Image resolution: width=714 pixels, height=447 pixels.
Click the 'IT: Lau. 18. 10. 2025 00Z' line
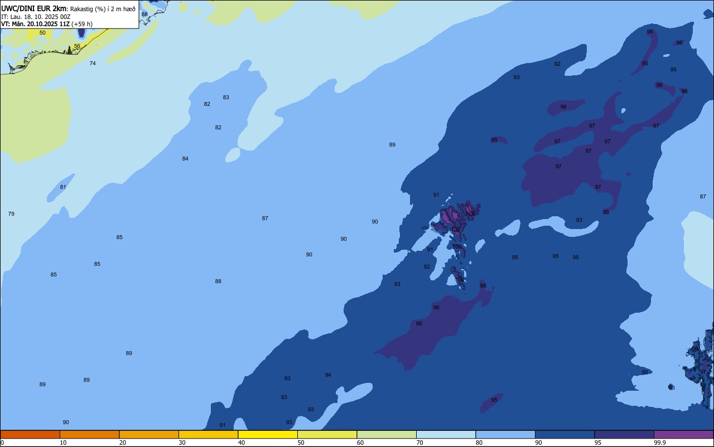click(36, 17)
